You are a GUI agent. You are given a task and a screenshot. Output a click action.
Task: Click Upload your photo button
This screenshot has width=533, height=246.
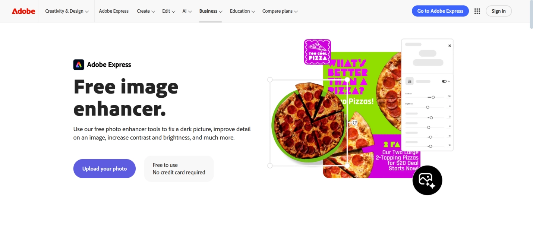(104, 168)
